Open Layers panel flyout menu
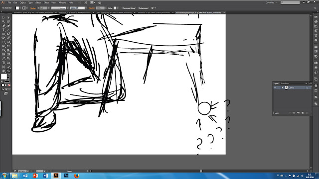Image resolution: width=319 pixels, height=179 pixels. (x=311, y=84)
